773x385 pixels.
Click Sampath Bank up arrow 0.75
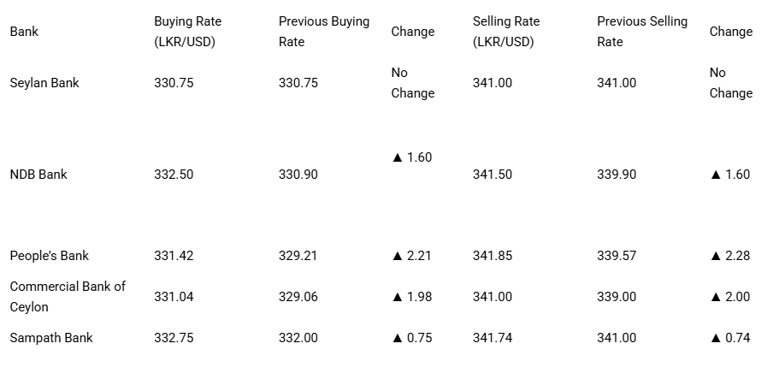411,338
